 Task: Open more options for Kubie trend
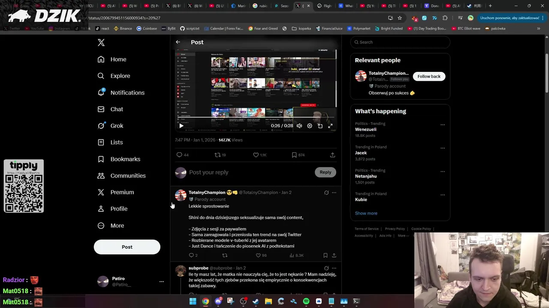point(443,195)
